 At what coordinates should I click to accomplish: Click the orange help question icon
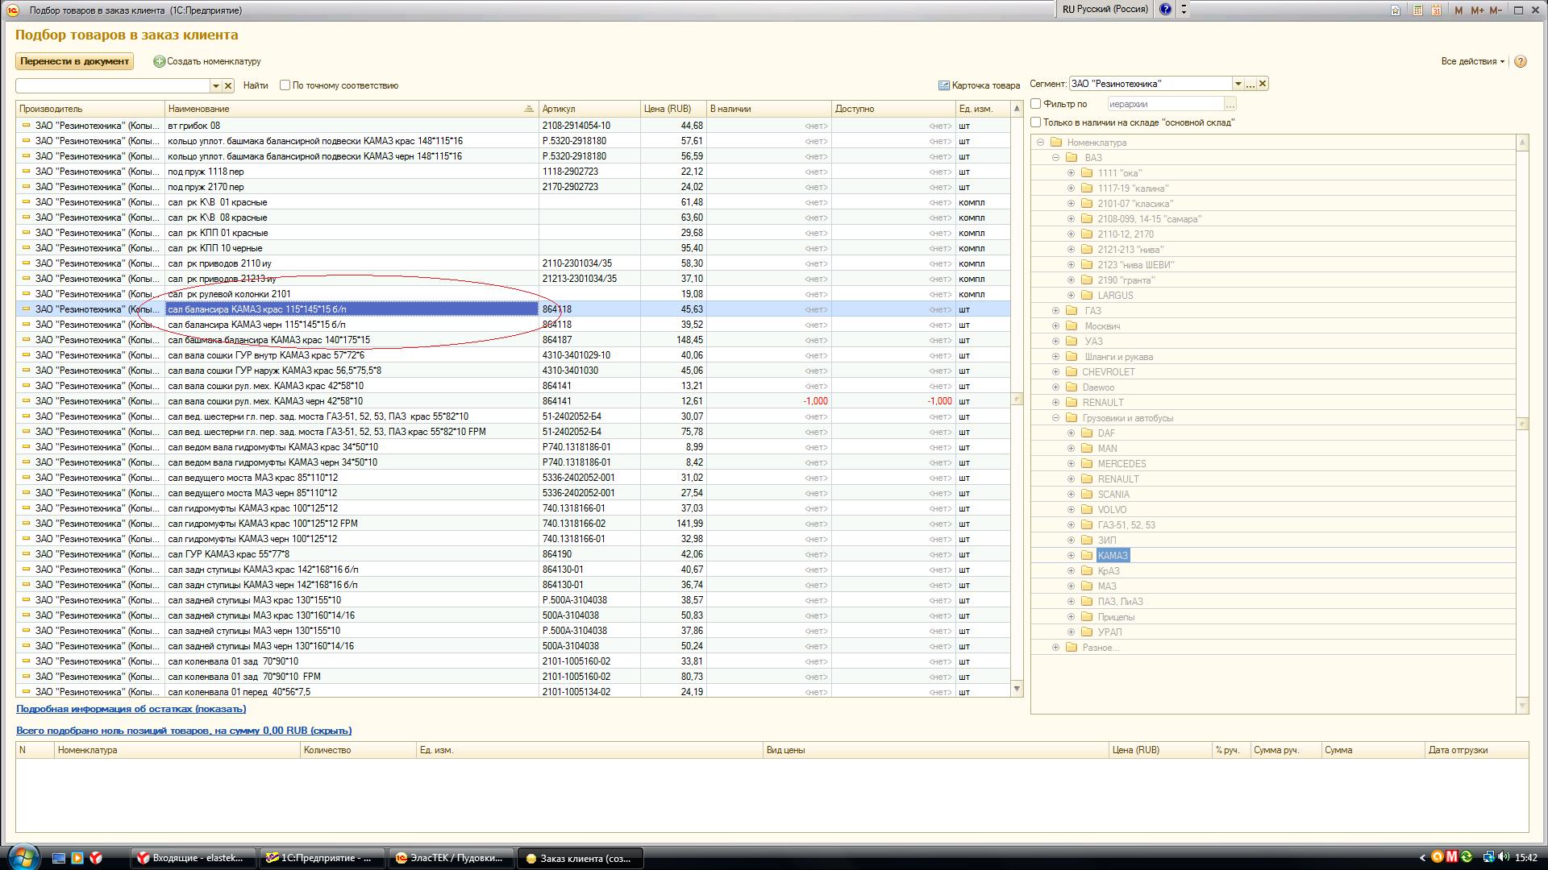point(1521,61)
